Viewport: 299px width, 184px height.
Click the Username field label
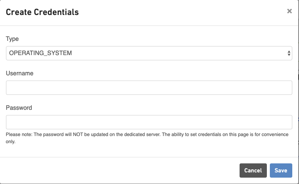pos(20,73)
